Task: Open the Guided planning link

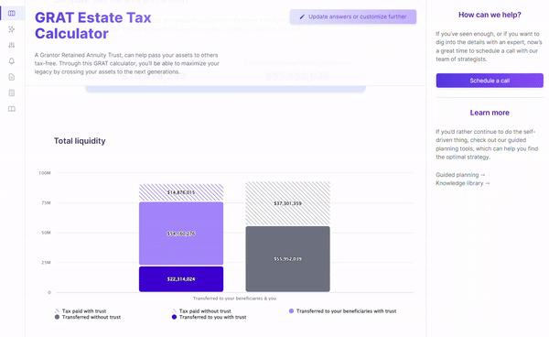Action: 460,175
